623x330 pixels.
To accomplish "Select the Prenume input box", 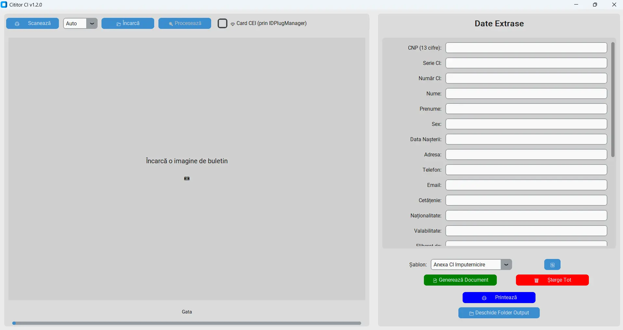I will coord(526,109).
